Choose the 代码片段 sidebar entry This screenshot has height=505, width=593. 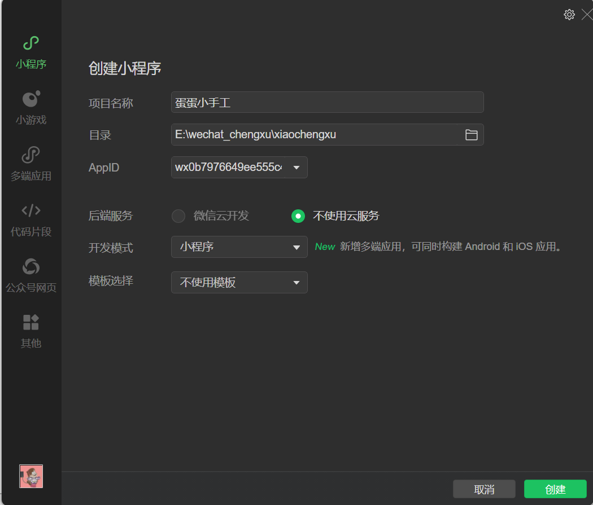click(31, 220)
